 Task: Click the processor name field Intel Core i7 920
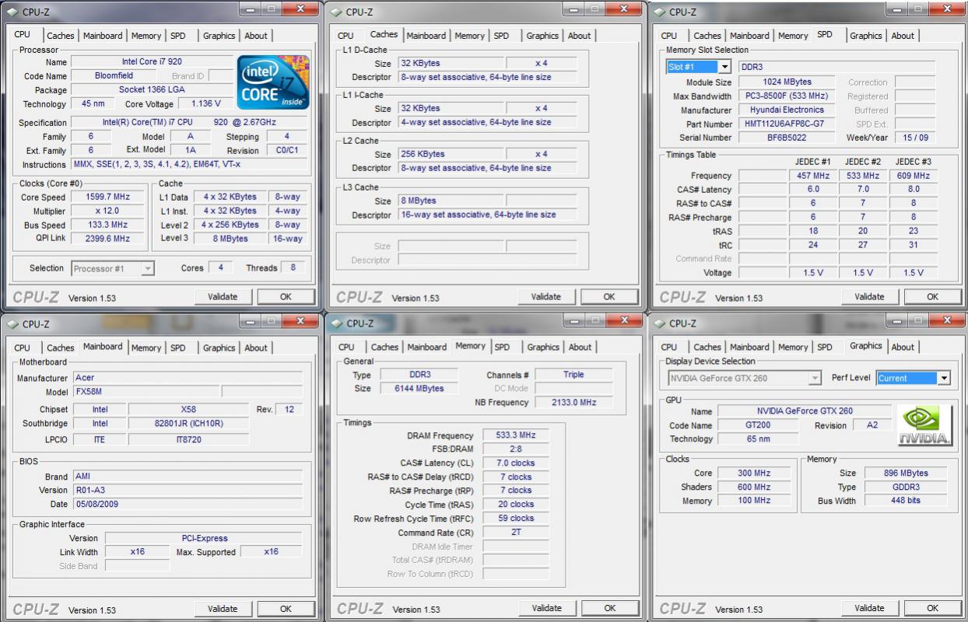pos(153,62)
